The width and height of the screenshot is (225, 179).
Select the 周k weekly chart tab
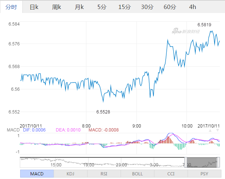56,7
